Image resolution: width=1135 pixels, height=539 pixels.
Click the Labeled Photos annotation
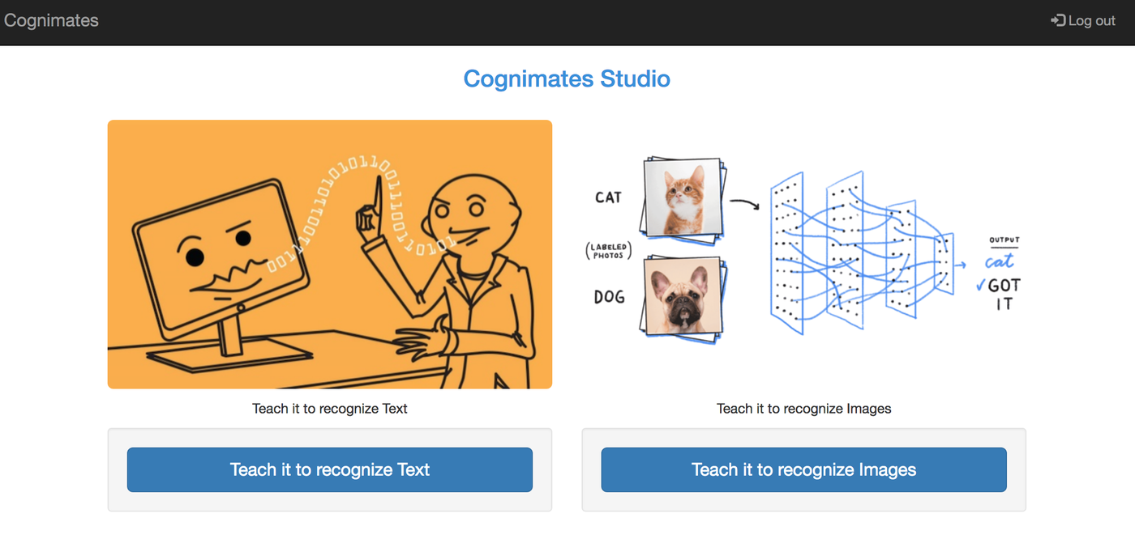608,251
